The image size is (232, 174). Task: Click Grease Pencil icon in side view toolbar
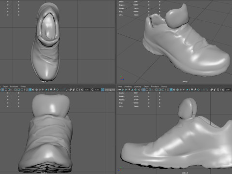coord(139,89)
